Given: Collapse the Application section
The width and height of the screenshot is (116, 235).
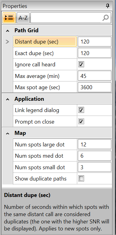Looking at the screenshot, I should click(8, 99).
